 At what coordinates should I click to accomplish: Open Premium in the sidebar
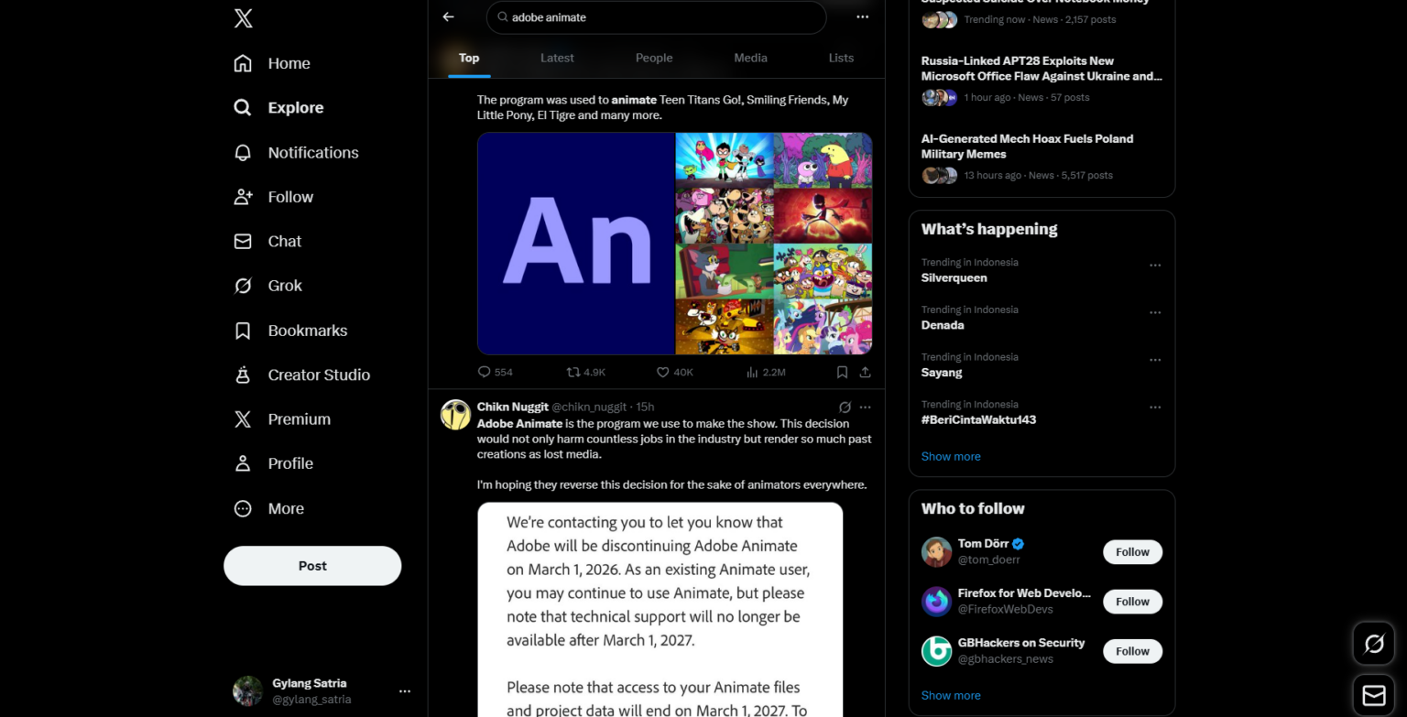[x=282, y=419]
